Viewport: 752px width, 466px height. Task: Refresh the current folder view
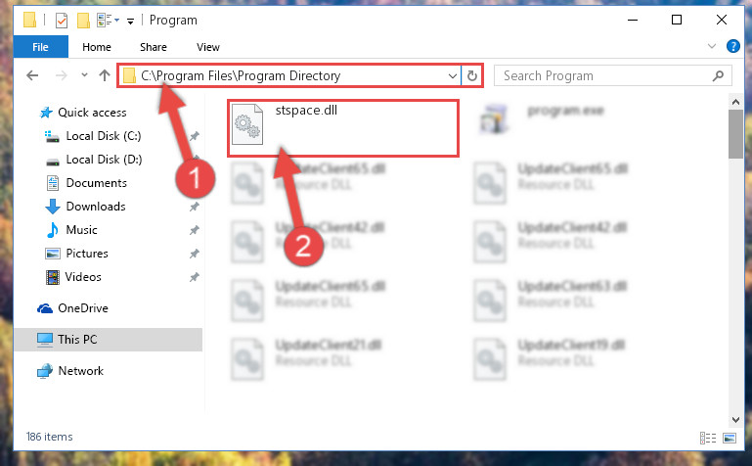pyautogui.click(x=472, y=75)
